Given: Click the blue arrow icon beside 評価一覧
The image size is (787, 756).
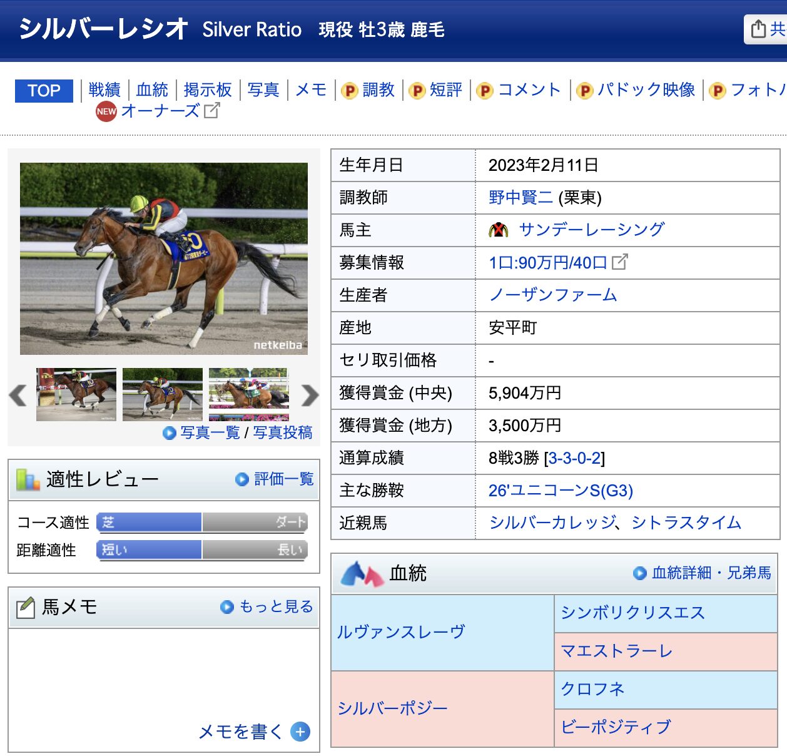Looking at the screenshot, I should point(242,479).
